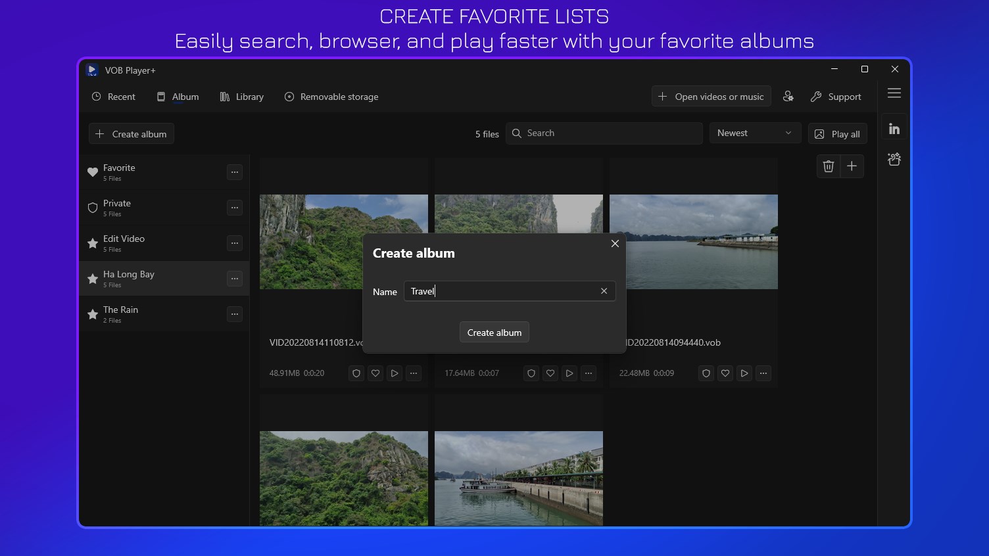Click the LinkedIn icon in the sidebar
The image size is (989, 556).
894,127
